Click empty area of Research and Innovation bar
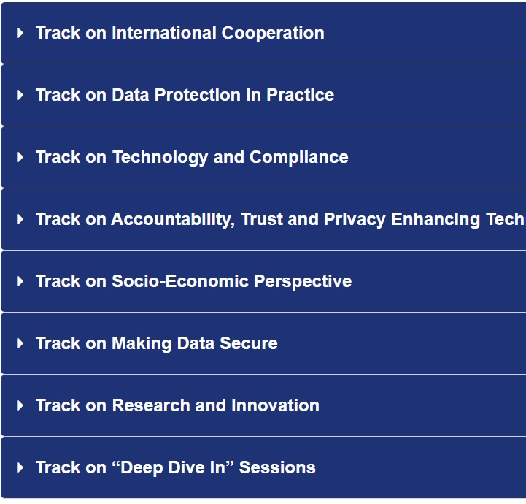Viewport: 526px width, 504px height. pyautogui.click(x=422, y=405)
